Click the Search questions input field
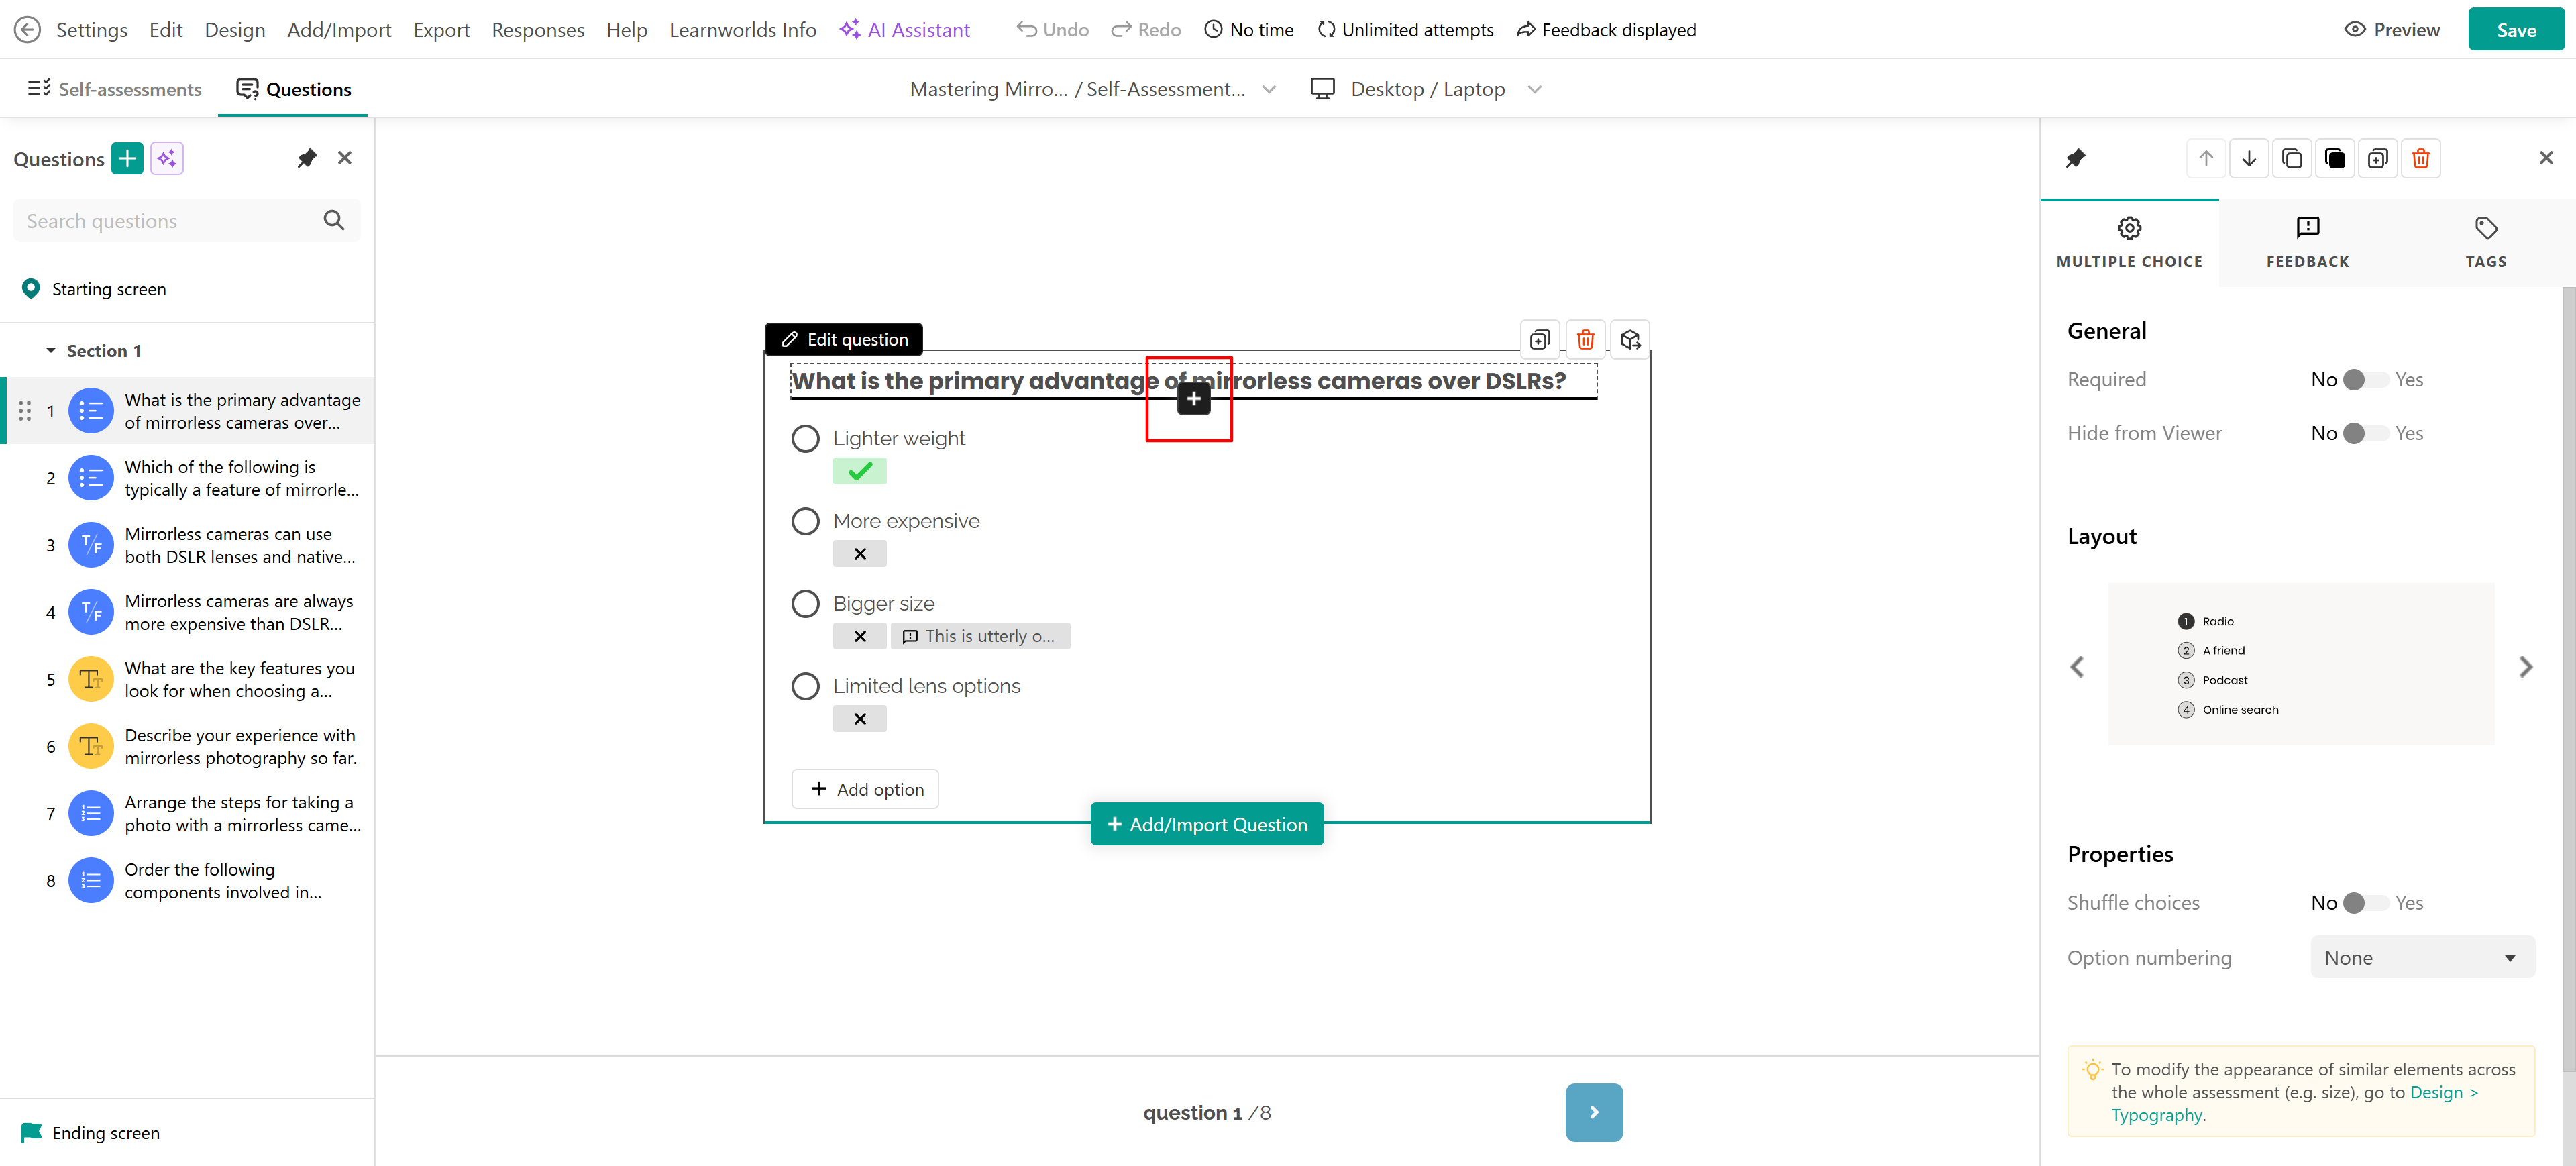 (165, 221)
